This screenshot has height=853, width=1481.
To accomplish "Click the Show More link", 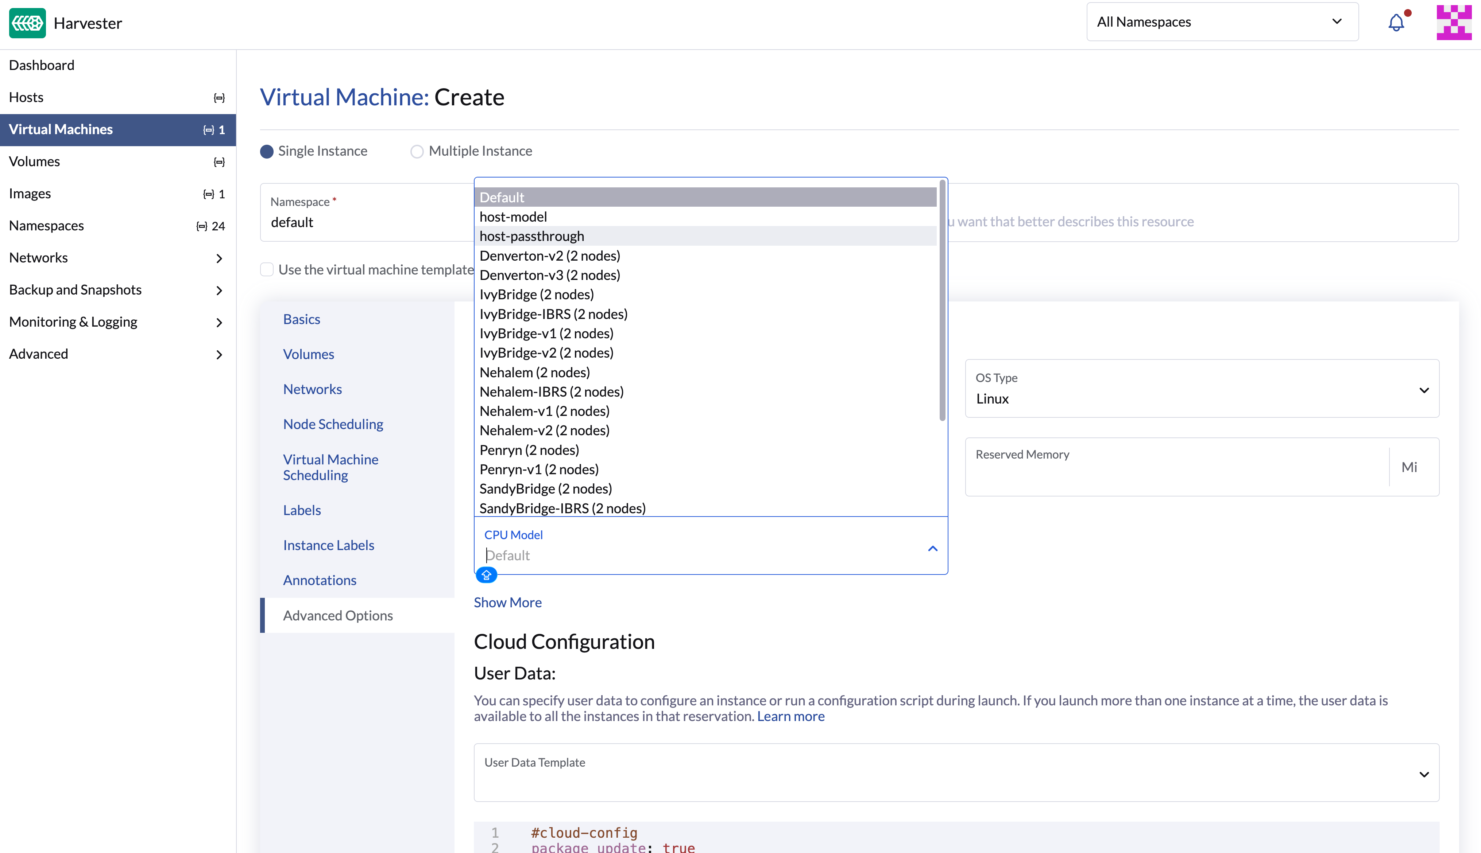I will tap(507, 602).
